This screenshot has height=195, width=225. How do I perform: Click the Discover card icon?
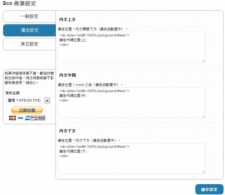(x=34, y=118)
